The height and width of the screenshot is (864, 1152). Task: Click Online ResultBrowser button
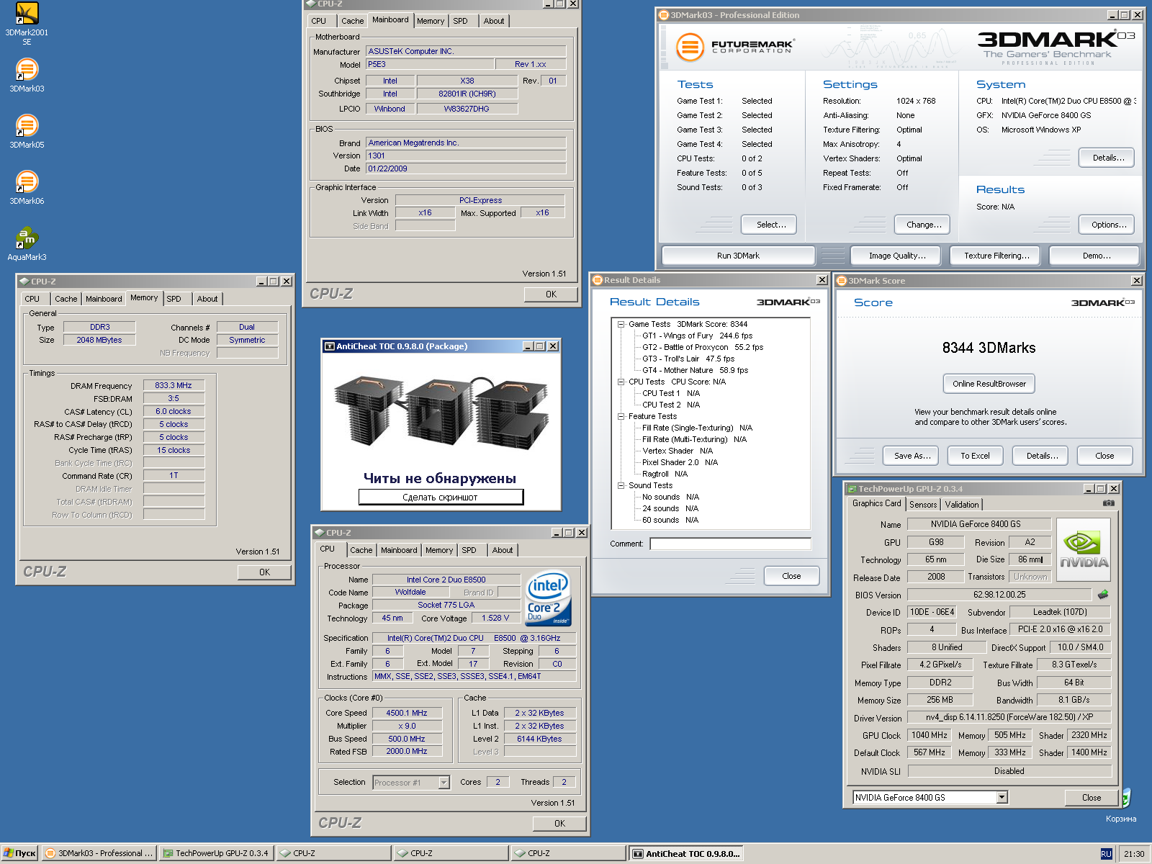989,384
